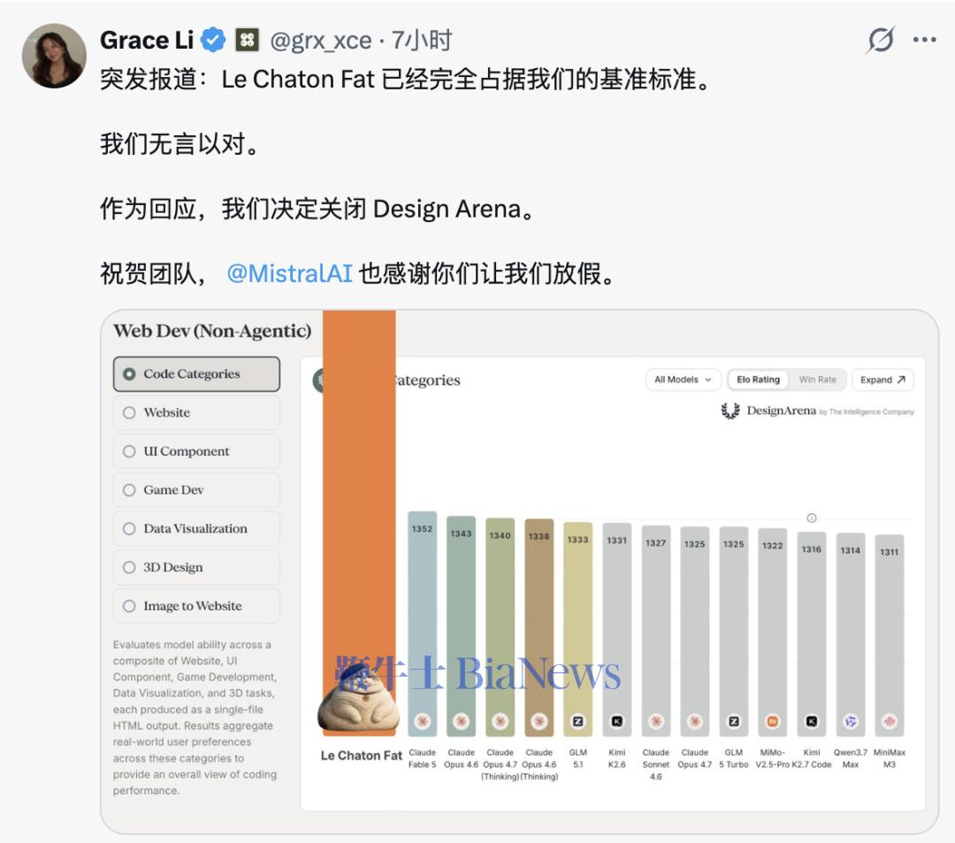
Task: Switch to the Elo Rating tab
Action: click(x=758, y=379)
